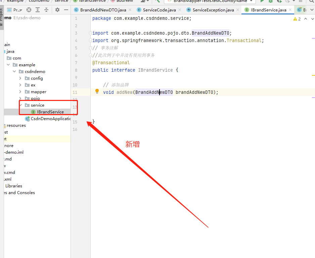This screenshot has width=315, height=258.
Task: Select the demo.iml file
Action: click(14, 152)
